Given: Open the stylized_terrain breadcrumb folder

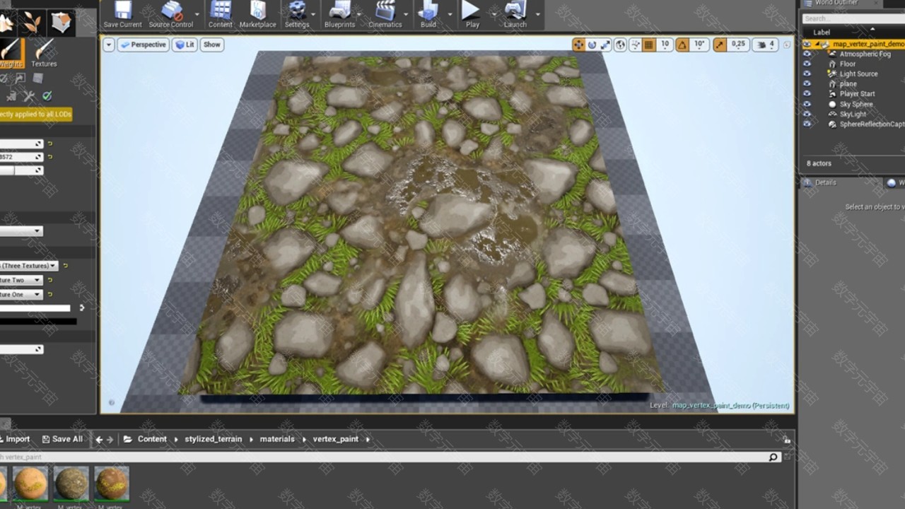Looking at the screenshot, I should 214,439.
